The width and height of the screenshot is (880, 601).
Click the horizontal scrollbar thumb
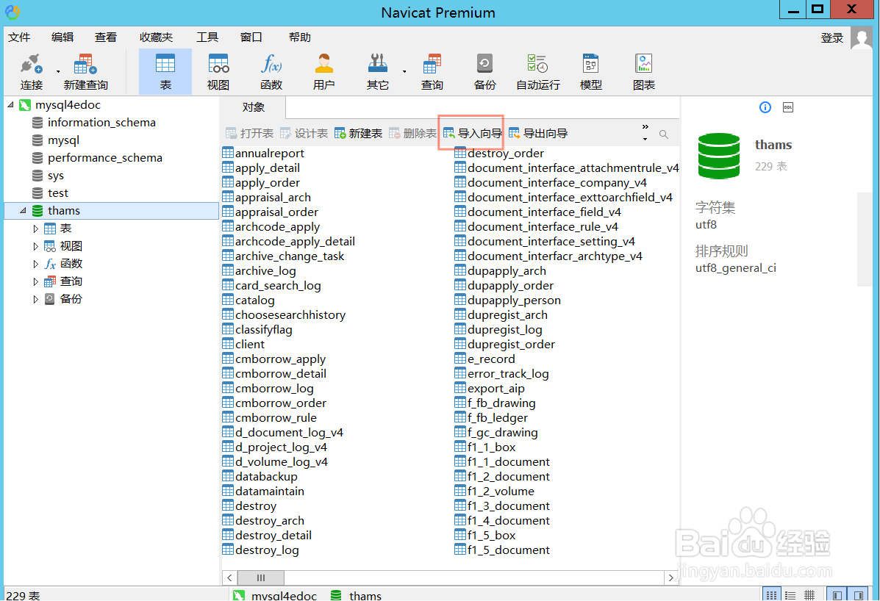coord(261,577)
